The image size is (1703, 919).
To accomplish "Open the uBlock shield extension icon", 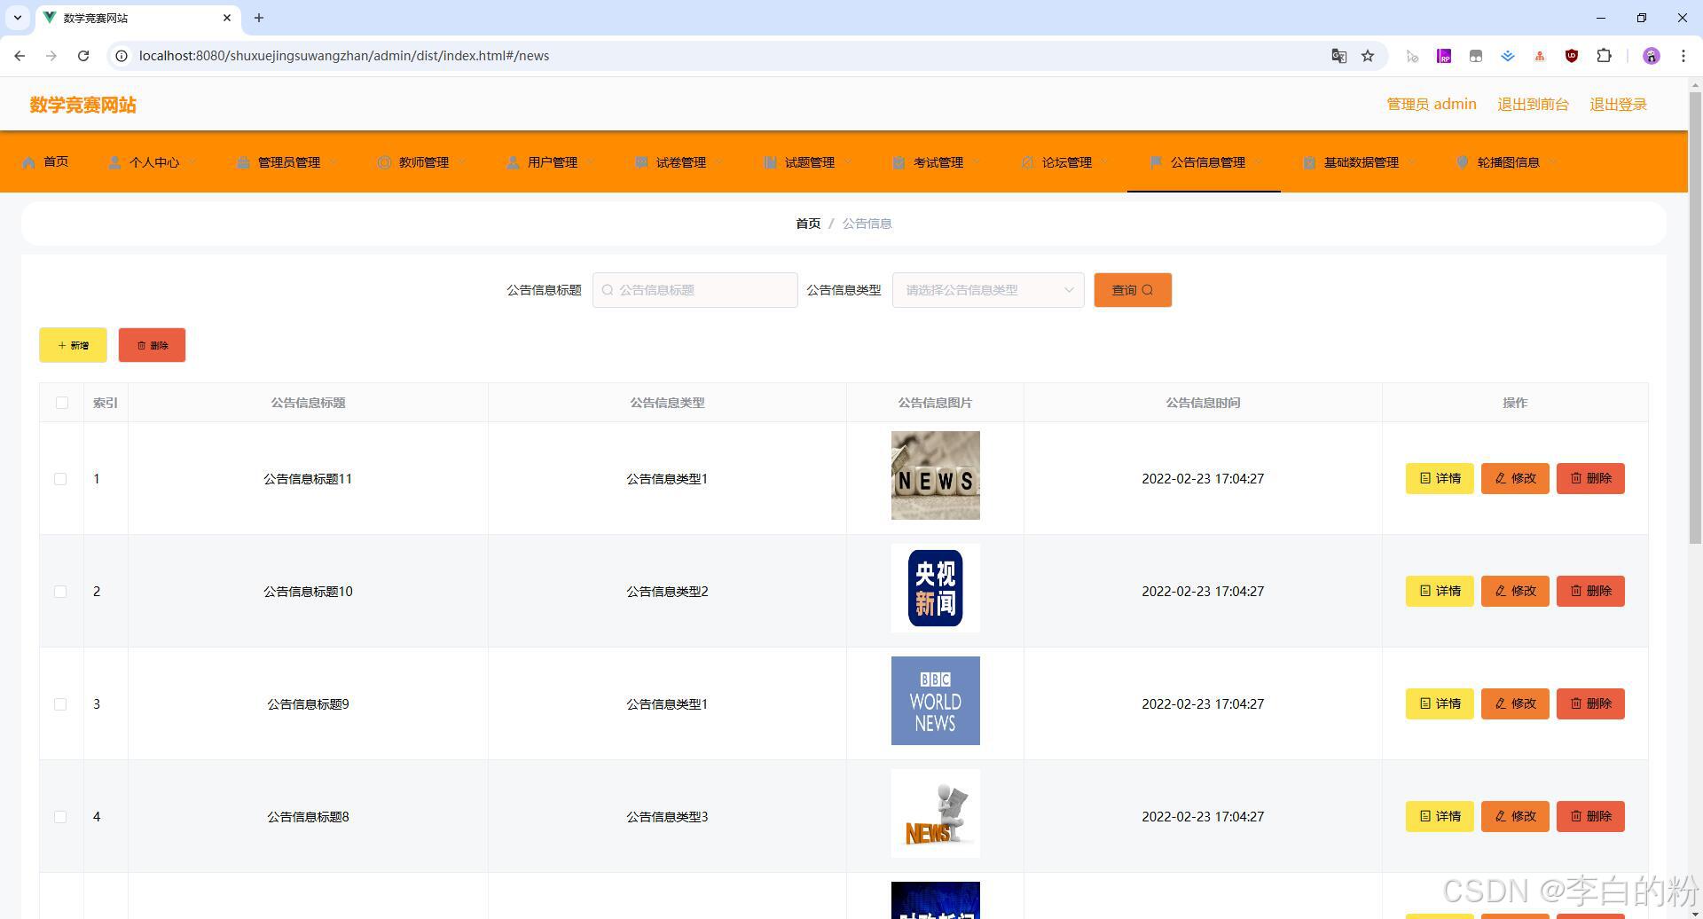I will click(1572, 56).
